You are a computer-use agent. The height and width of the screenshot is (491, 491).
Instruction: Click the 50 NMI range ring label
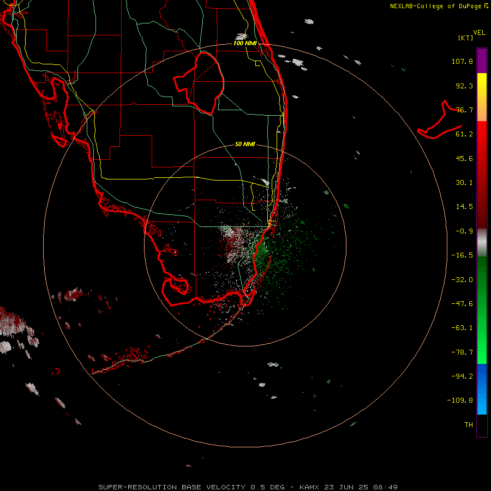(245, 145)
